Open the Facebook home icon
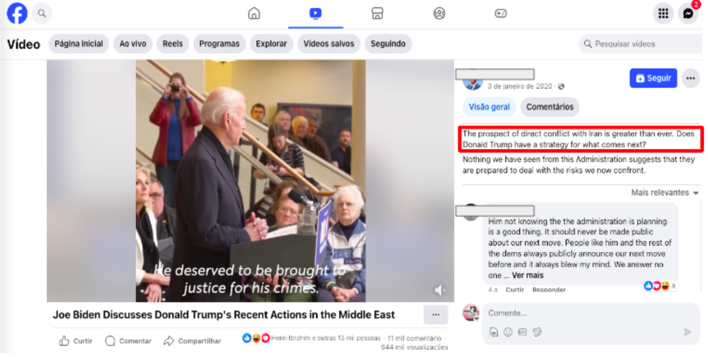The image size is (708, 357). point(254,14)
